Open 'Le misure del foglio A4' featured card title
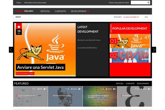This screenshot has width=165, height=110. point(26,96)
